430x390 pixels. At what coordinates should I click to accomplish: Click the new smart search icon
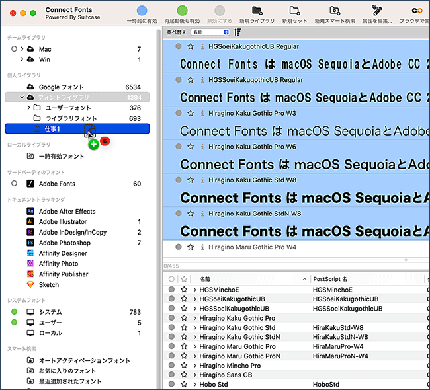coord(335,11)
